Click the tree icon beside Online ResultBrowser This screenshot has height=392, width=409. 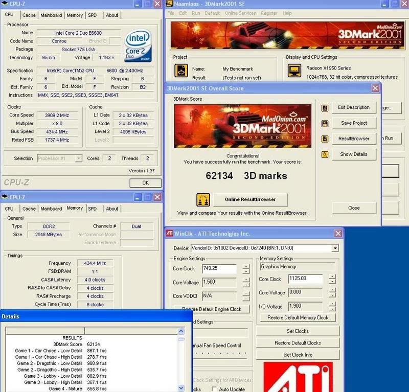click(x=203, y=200)
